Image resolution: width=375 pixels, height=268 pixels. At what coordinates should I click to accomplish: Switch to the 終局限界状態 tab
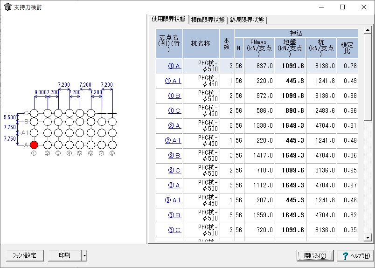coord(247,20)
